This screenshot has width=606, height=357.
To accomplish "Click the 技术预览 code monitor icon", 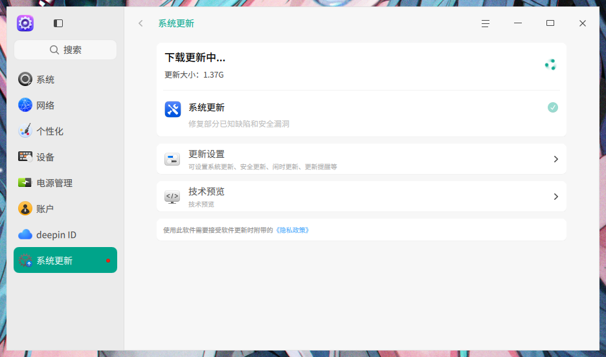I will pos(172,197).
